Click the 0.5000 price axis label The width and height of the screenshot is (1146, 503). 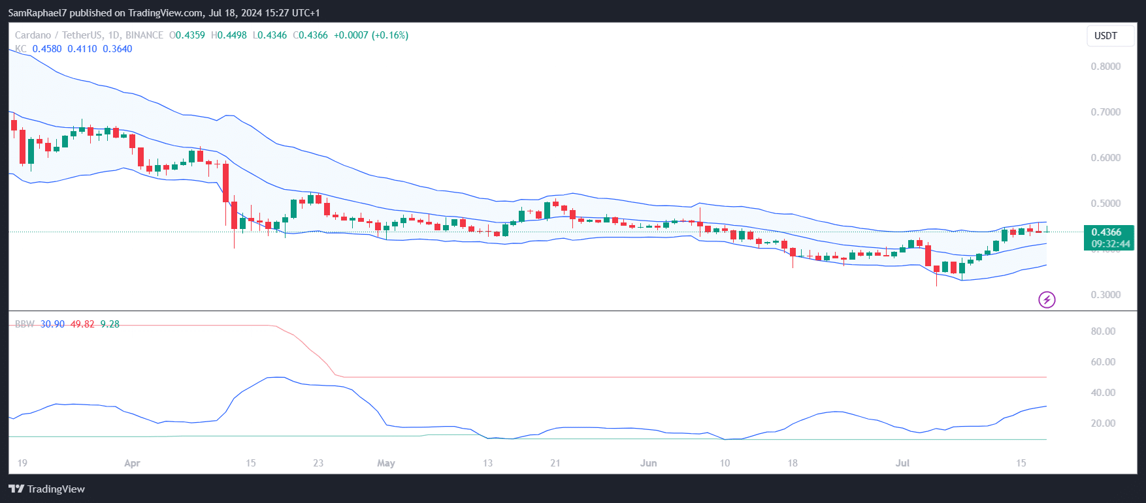[1105, 204]
